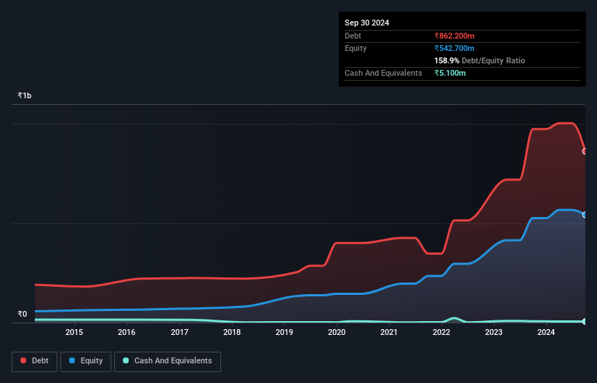Click the 2023 x-axis label
Image resolution: width=597 pixels, height=383 pixels.
(494, 332)
